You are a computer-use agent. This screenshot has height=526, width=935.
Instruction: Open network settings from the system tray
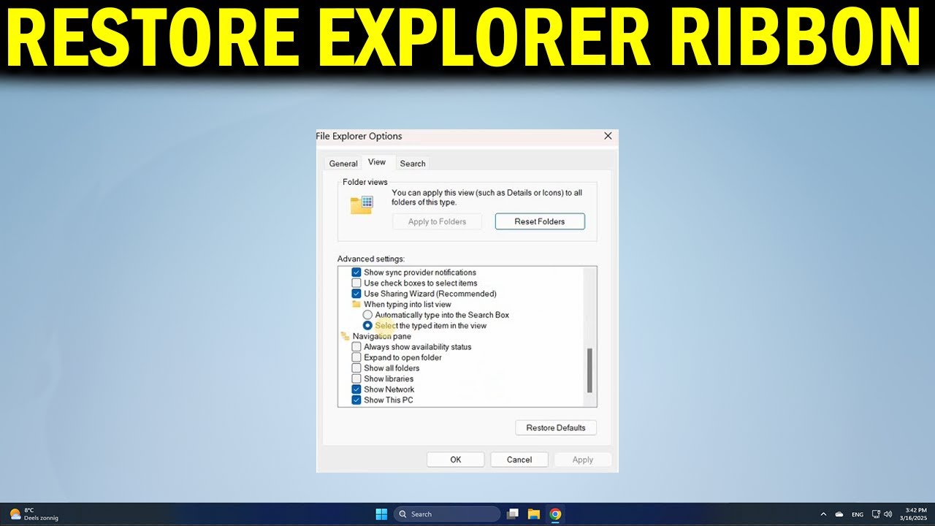coord(876,514)
